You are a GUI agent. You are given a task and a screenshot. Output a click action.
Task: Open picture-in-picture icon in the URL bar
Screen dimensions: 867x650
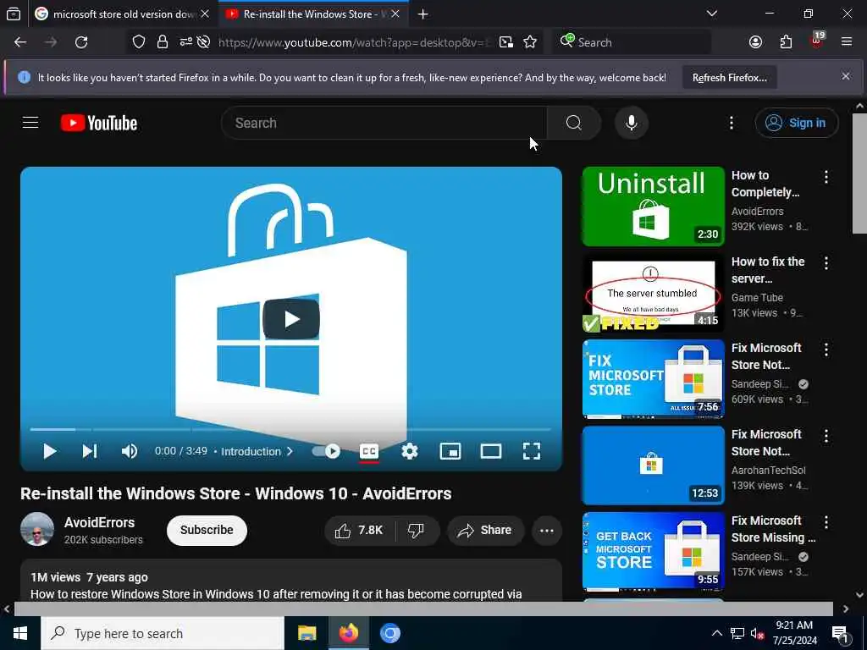pyautogui.click(x=506, y=42)
